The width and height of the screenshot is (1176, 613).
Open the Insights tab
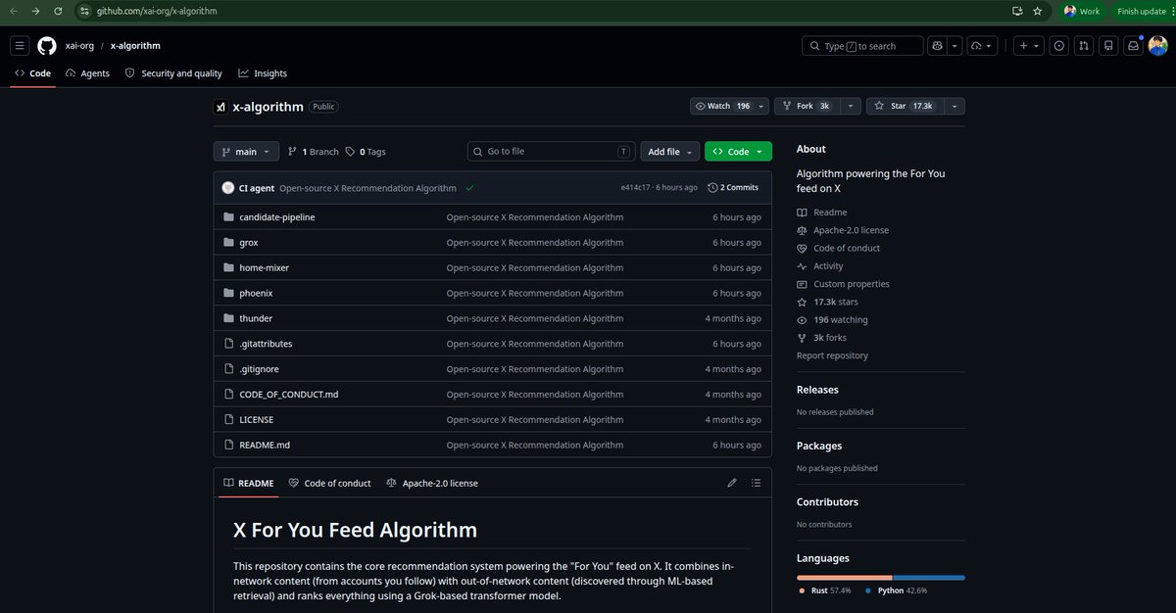263,73
